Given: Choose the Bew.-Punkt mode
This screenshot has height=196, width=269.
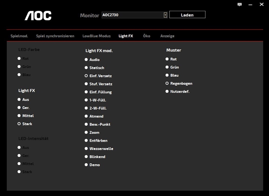Looking at the screenshot, I should [x=97, y=124].
